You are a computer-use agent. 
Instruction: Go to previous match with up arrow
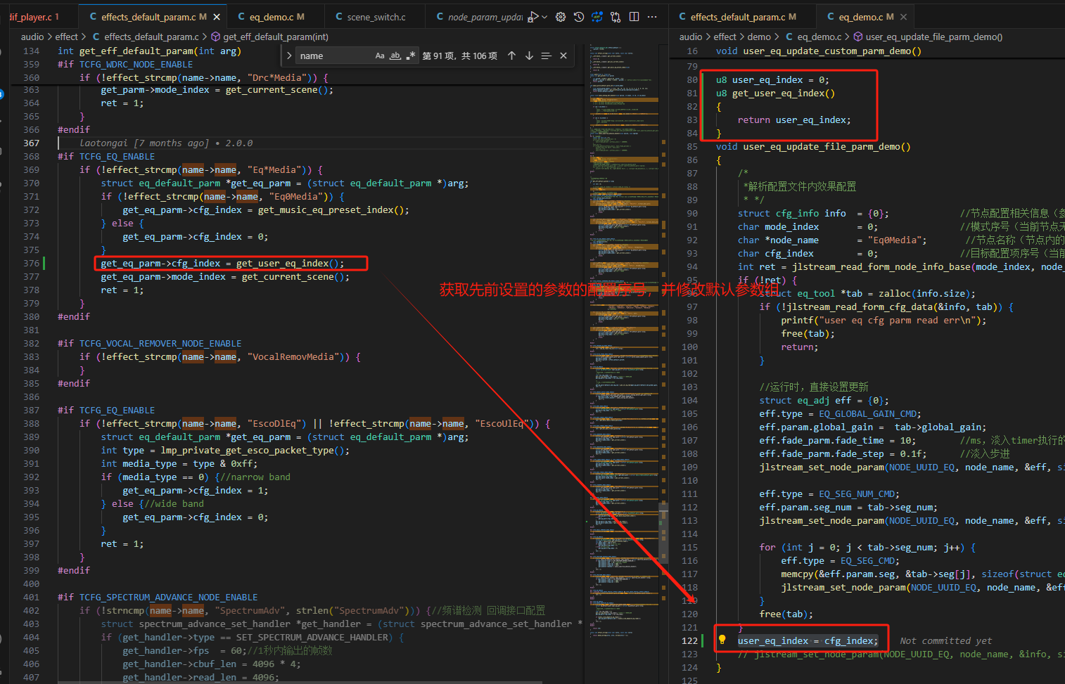point(511,56)
